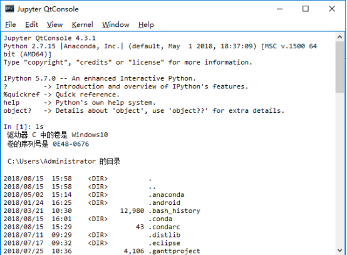
Task: Minimize the Jupyter QtConsole window
Action: tap(280, 9)
